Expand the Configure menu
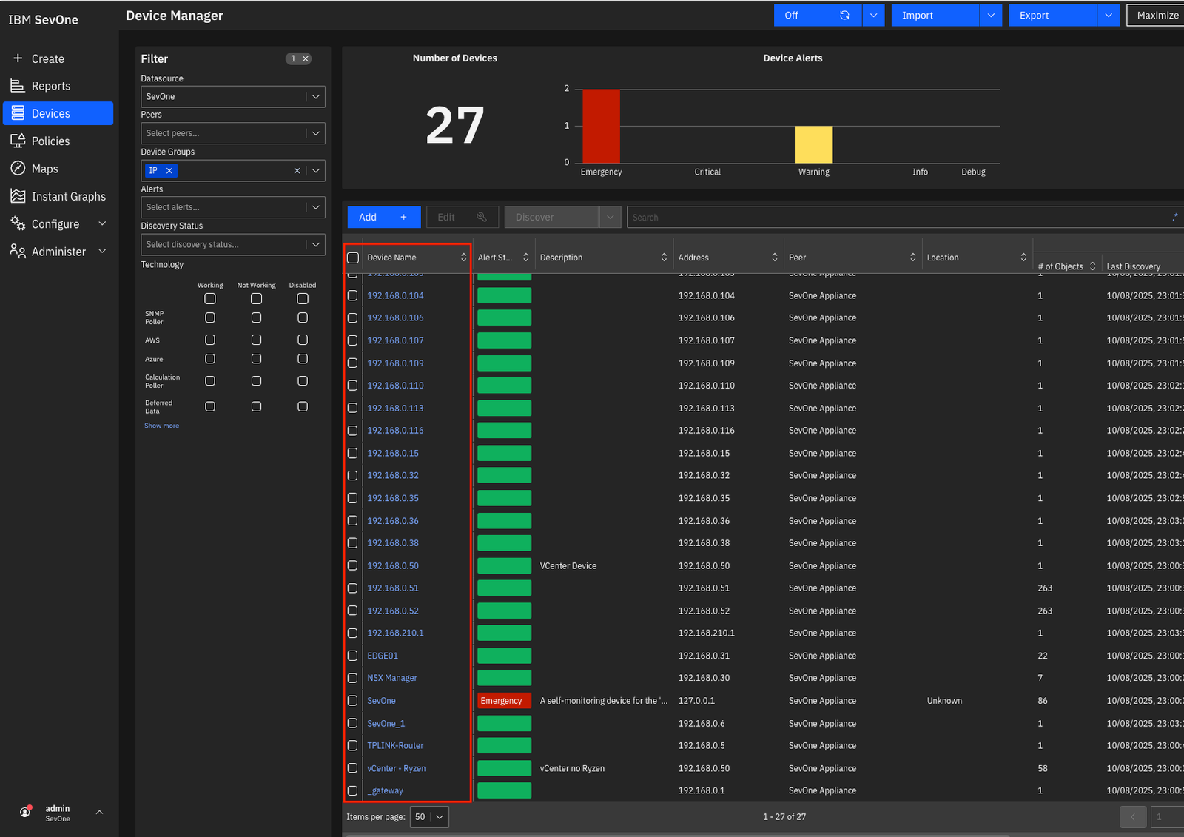1184x837 pixels. [102, 223]
